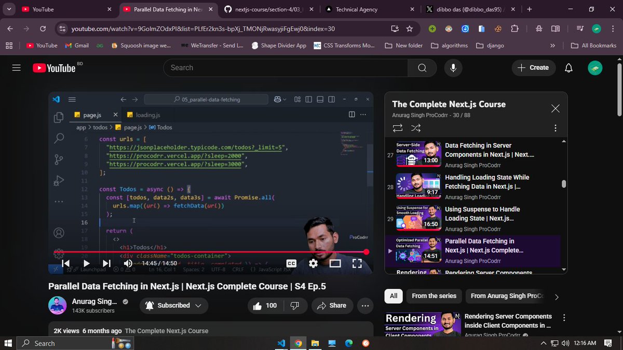Open menu for Rendering Server Components suggestion
Screen dimensions: 623x350
[564, 318]
